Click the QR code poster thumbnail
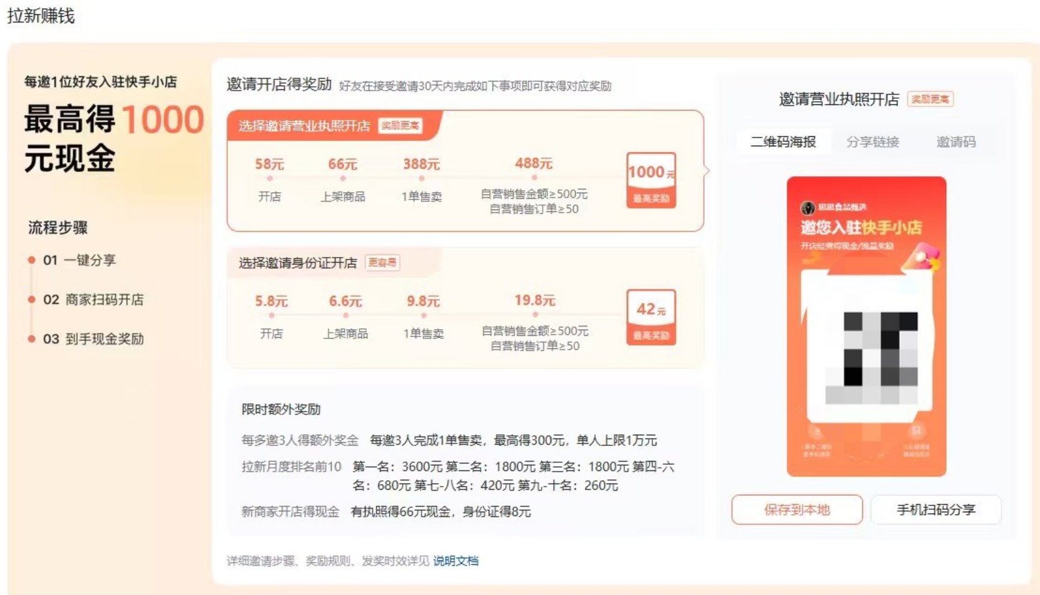Image resolution: width=1040 pixels, height=595 pixels. (x=866, y=326)
